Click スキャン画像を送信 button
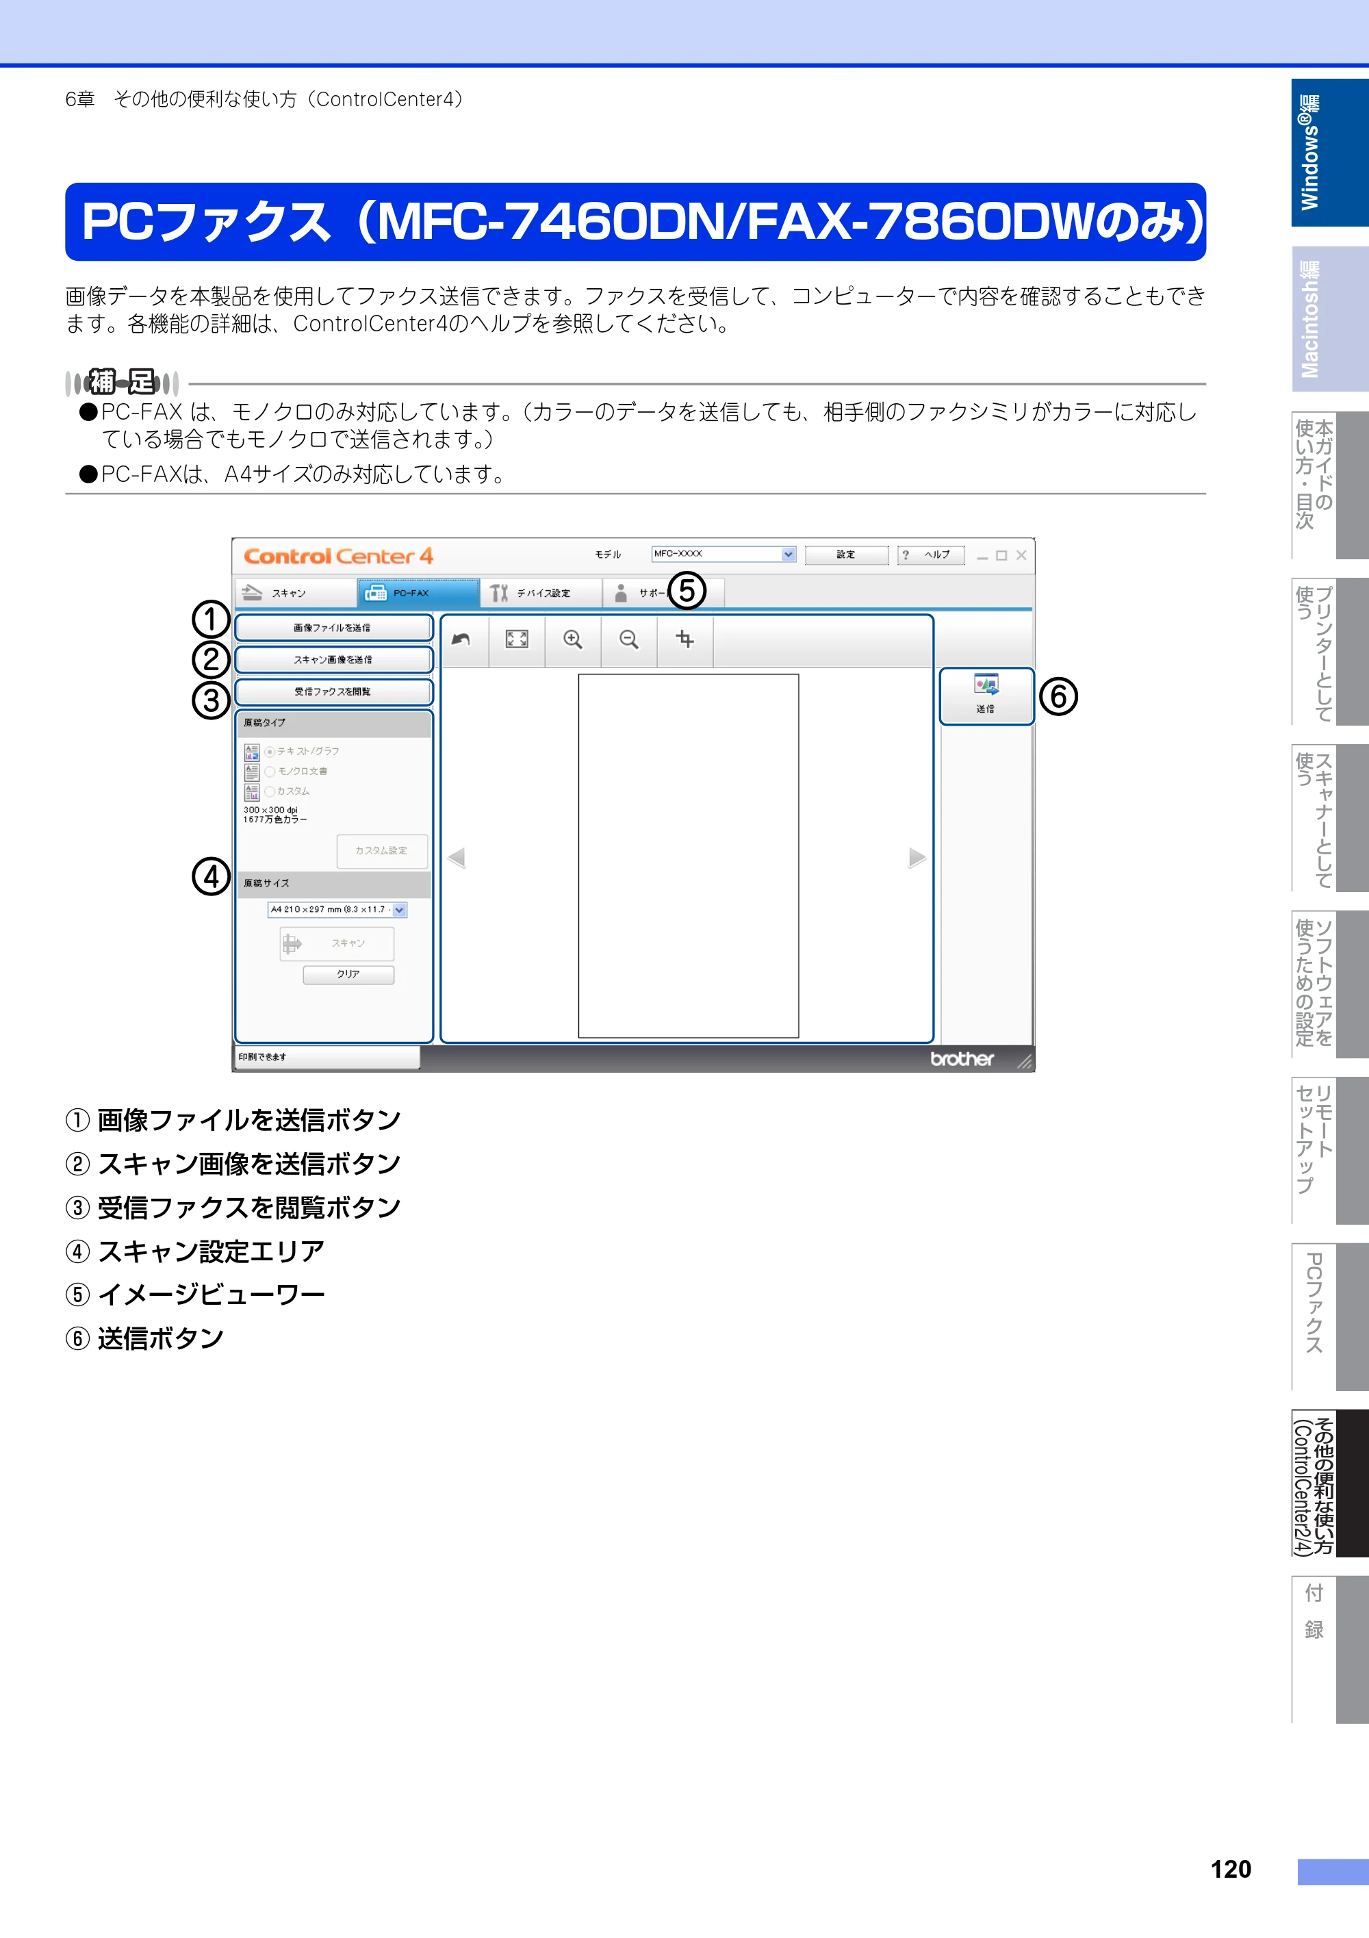The height and width of the screenshot is (1938, 1369). tap(333, 660)
